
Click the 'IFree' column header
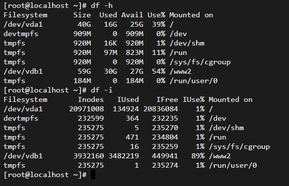[167, 99]
